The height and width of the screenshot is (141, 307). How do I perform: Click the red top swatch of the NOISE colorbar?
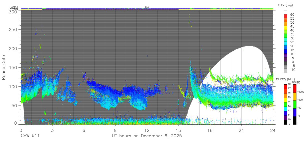(x=295, y=88)
